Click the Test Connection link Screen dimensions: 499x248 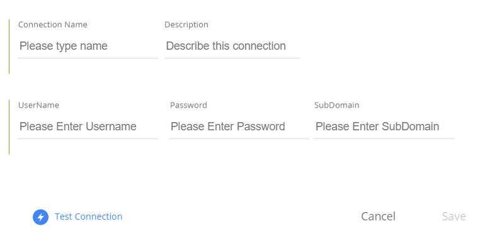click(88, 217)
